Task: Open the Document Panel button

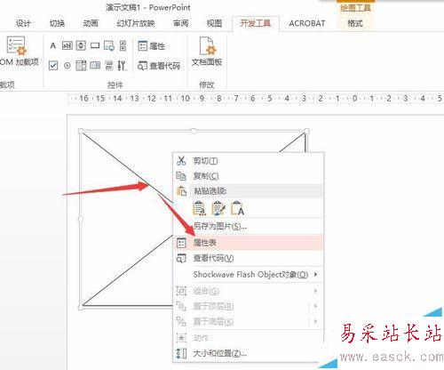Action: click(x=207, y=52)
